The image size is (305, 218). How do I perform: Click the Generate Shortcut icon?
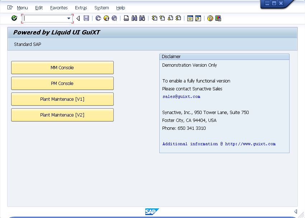click(x=198, y=18)
